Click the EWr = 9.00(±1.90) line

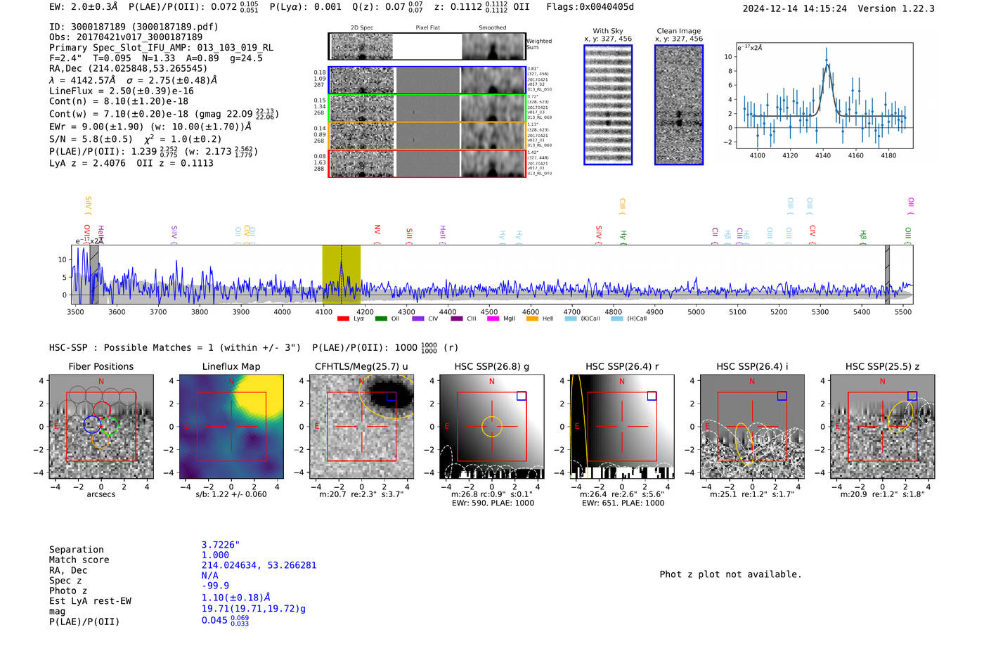[x=150, y=127]
